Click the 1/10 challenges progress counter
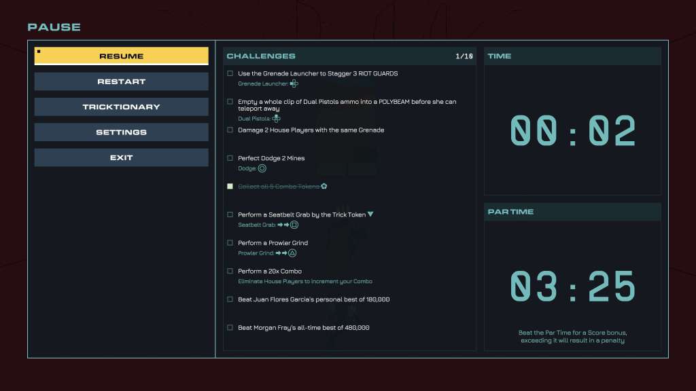The width and height of the screenshot is (696, 391). point(464,56)
